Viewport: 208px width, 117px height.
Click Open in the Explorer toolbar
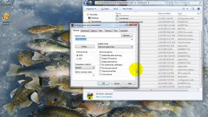105,9
